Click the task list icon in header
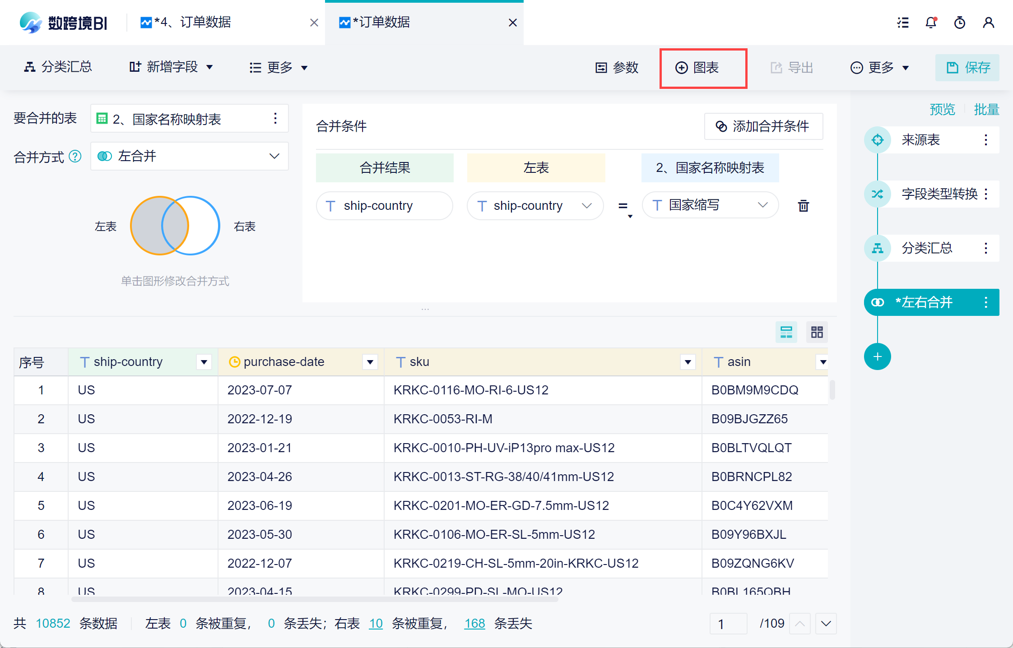Screen dimensions: 1013x648 903,23
